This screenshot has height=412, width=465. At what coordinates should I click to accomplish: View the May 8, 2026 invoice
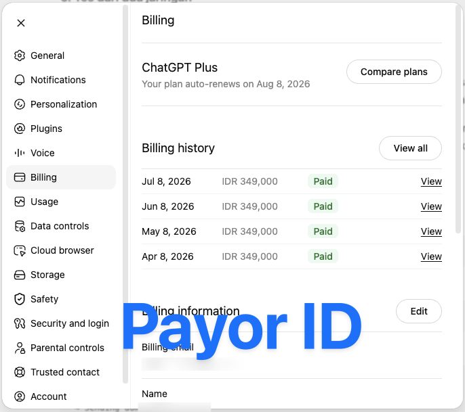[431, 231]
